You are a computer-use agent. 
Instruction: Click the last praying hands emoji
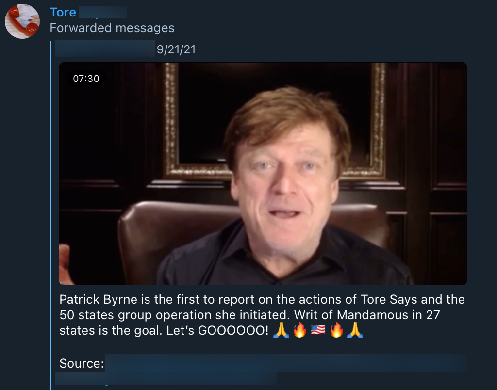click(355, 331)
